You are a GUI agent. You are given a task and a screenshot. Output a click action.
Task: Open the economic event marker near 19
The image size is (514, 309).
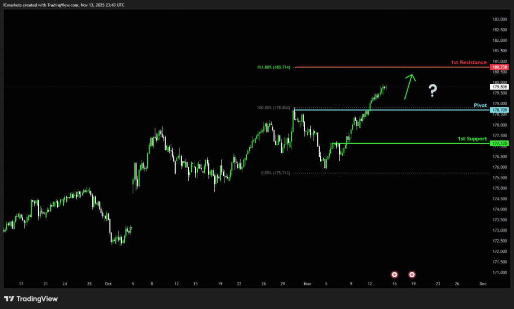point(412,274)
